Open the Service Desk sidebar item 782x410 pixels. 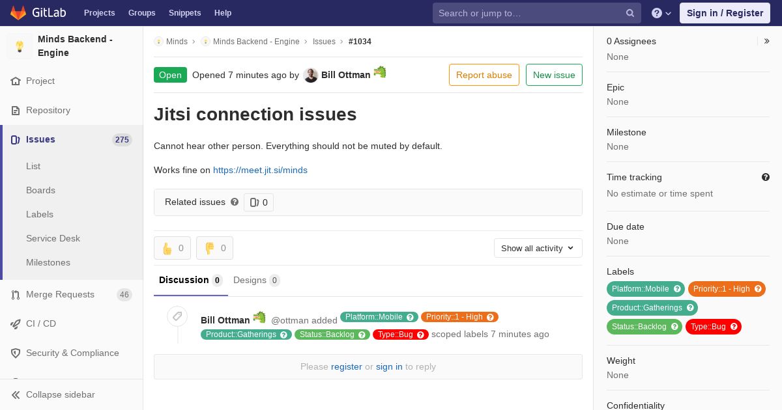(x=53, y=239)
